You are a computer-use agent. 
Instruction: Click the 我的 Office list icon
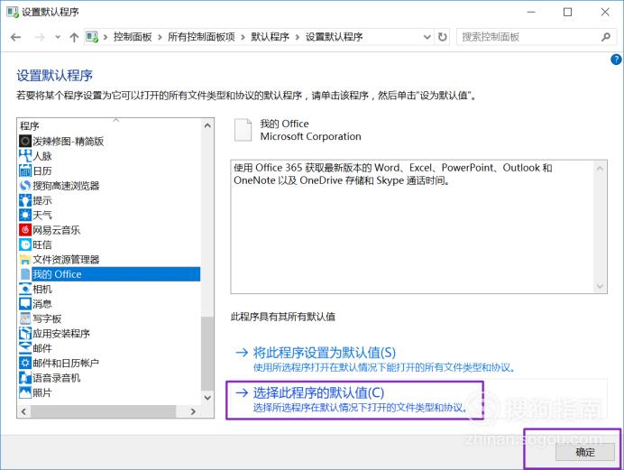25,274
